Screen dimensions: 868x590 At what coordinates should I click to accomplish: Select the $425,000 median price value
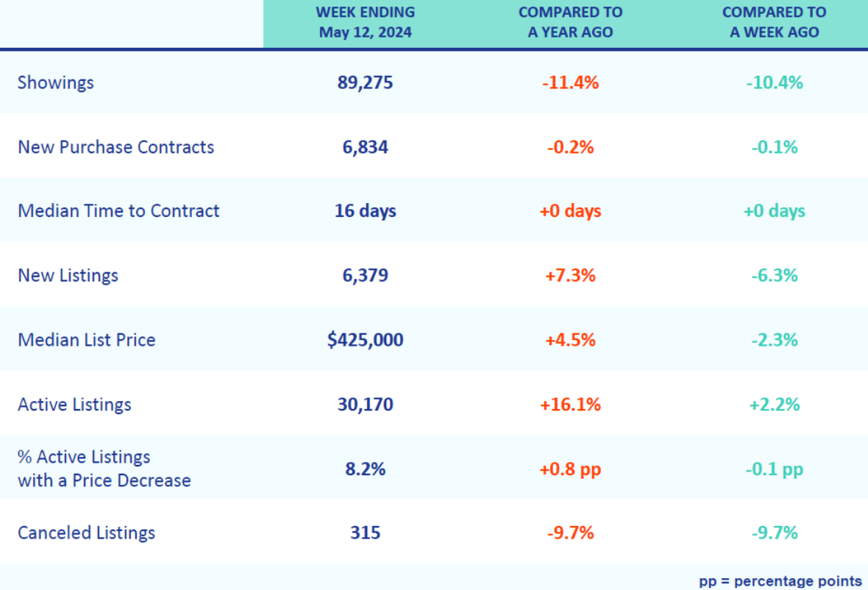pos(365,340)
